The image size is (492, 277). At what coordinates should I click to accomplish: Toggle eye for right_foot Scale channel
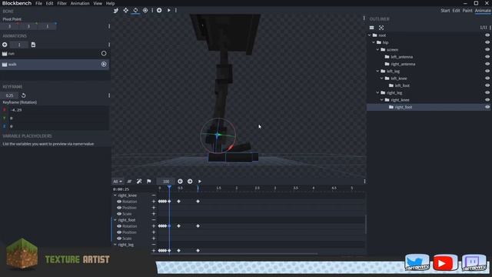click(x=119, y=239)
